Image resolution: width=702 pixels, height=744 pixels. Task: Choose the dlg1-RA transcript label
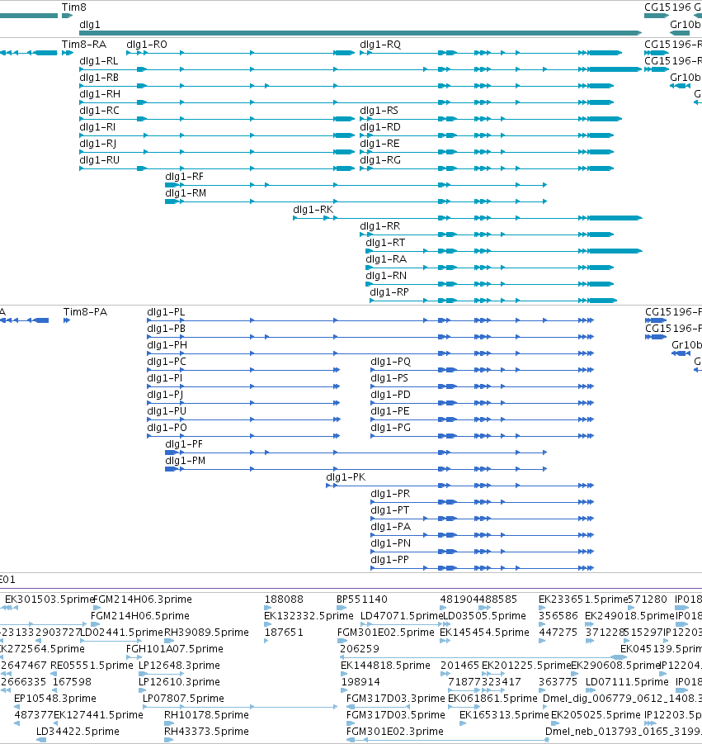[x=386, y=259]
